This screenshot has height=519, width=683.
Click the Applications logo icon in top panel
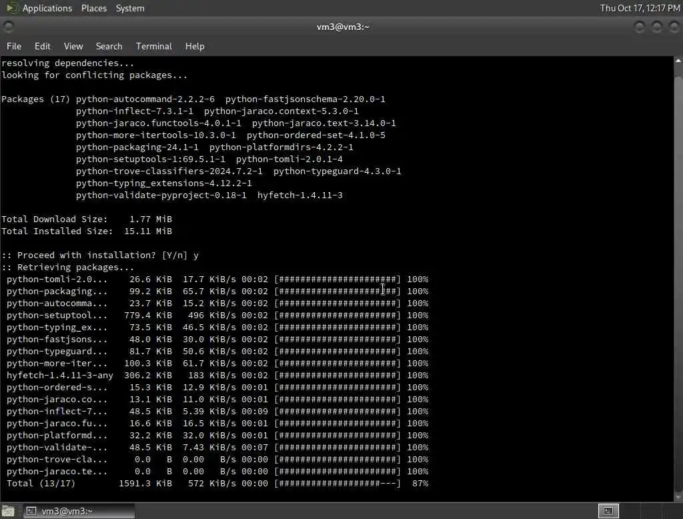[x=11, y=8]
